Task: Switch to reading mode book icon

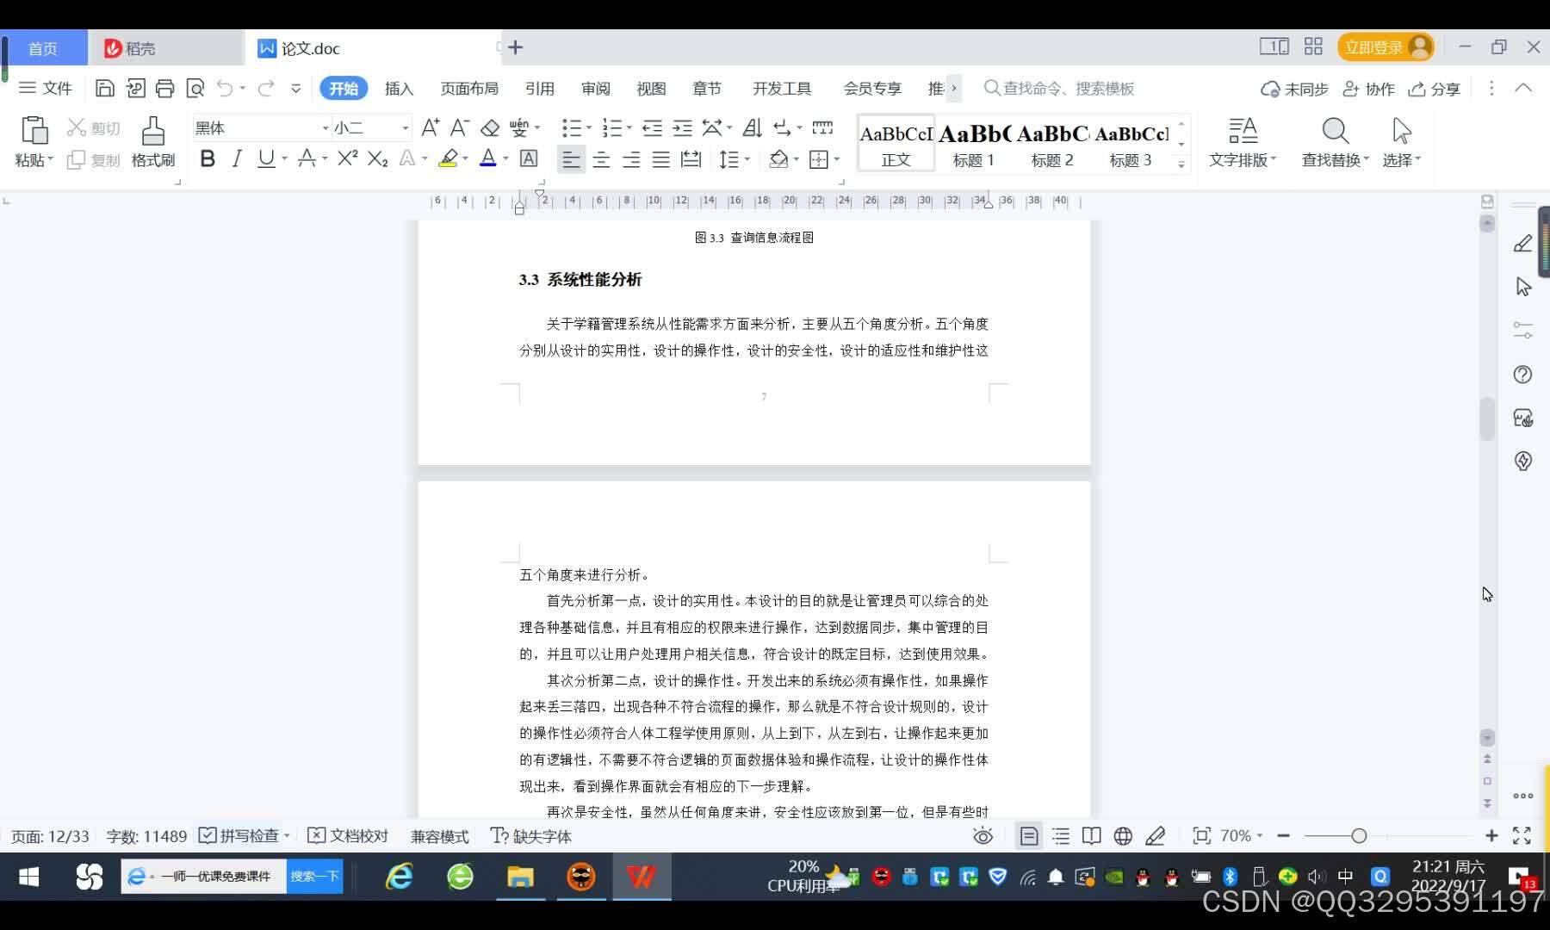Action: (1091, 836)
